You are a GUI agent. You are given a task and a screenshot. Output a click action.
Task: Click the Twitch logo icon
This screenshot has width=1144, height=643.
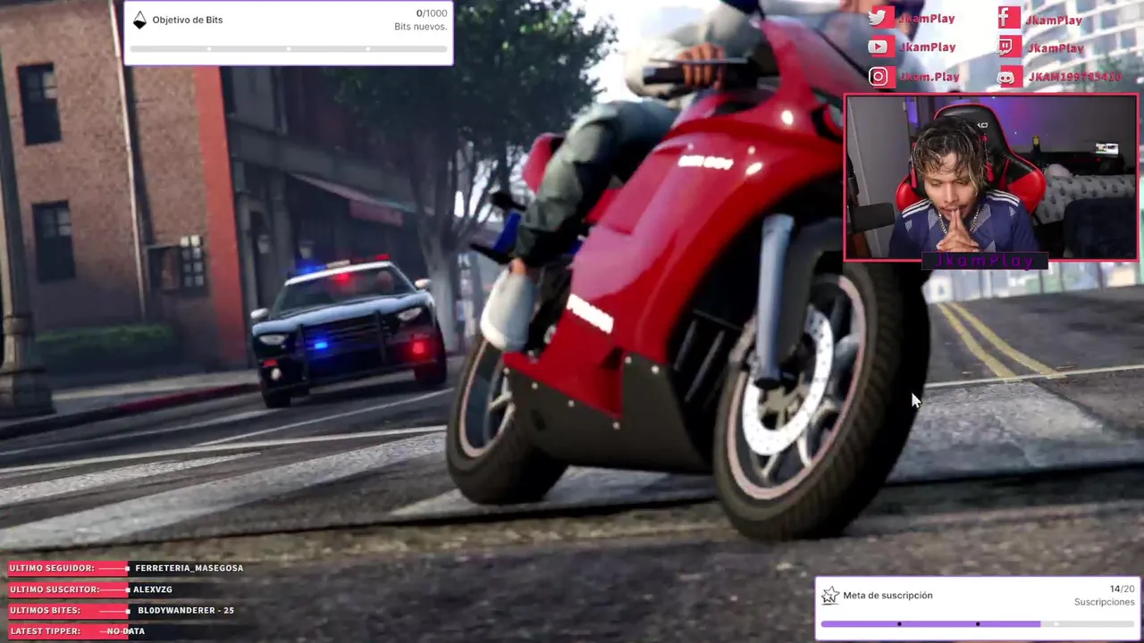[x=1008, y=47]
